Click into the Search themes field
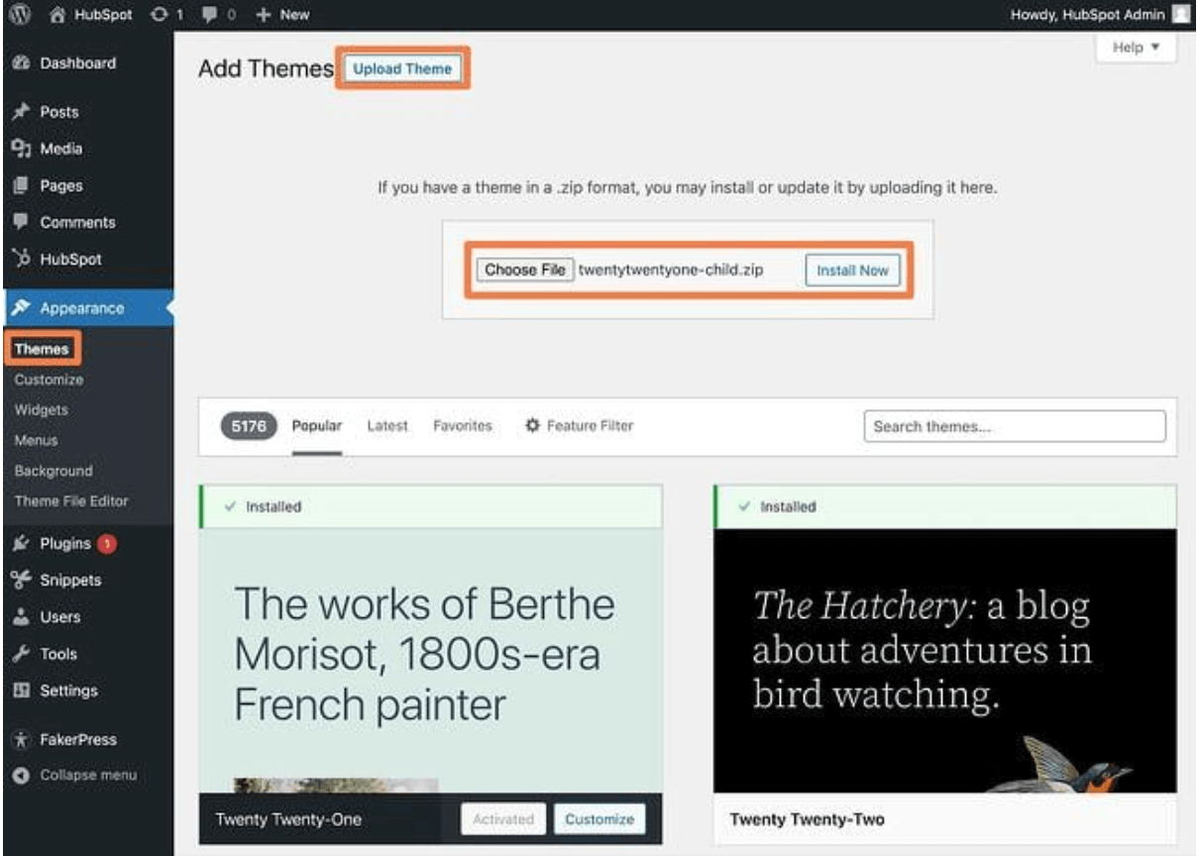1199x856 pixels. [x=1015, y=427]
